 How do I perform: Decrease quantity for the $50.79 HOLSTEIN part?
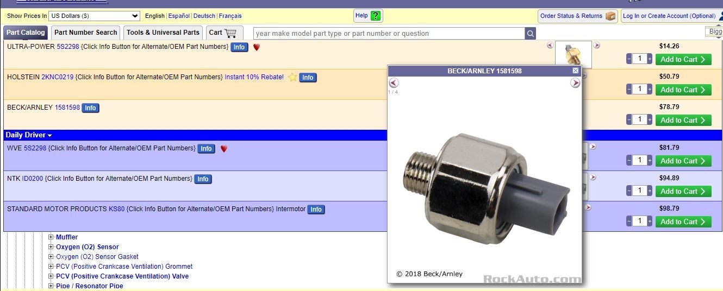(x=629, y=89)
